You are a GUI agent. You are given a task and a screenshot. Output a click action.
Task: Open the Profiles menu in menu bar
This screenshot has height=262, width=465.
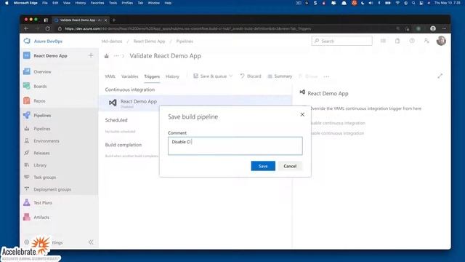pos(127,3)
